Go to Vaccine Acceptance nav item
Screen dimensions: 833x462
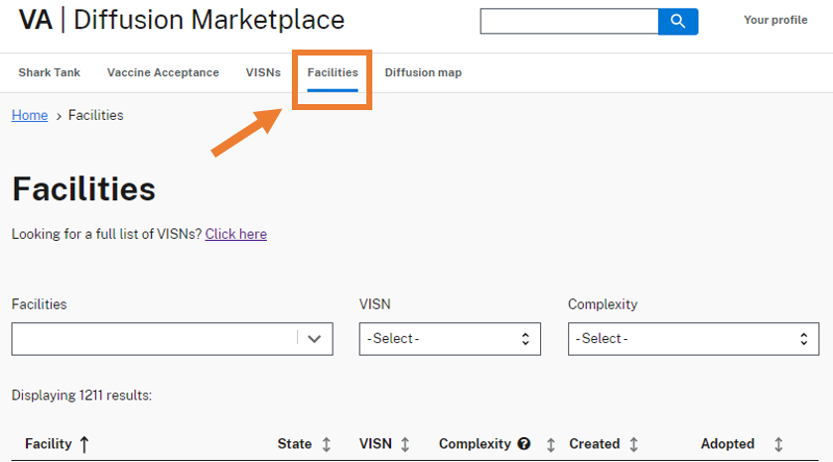pos(163,72)
